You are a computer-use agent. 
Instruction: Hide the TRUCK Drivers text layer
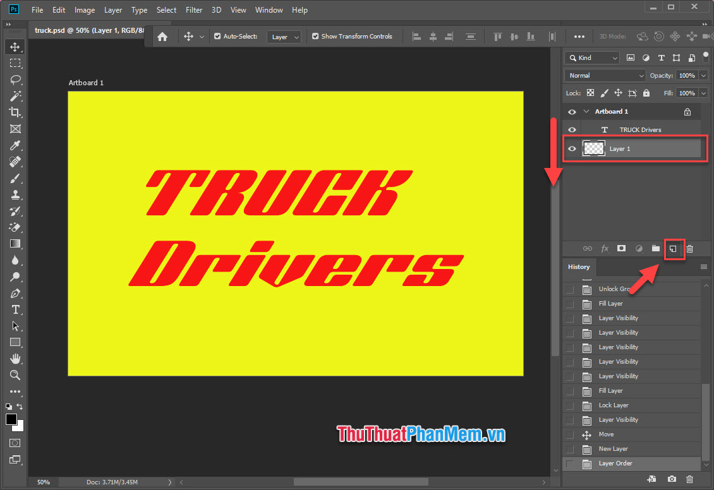(x=572, y=129)
